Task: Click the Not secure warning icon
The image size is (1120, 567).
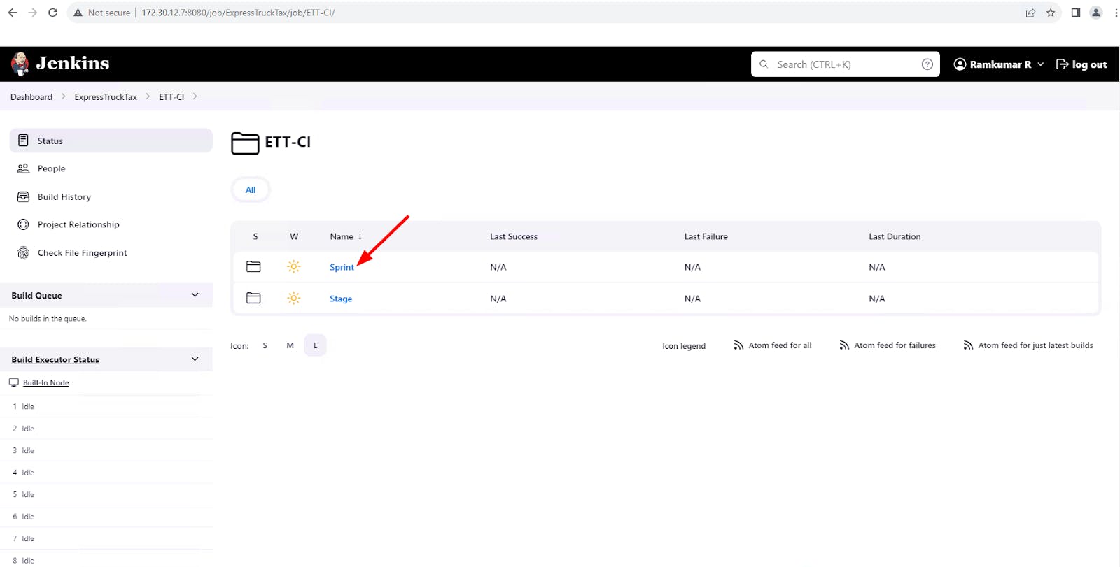Action: pos(78,13)
